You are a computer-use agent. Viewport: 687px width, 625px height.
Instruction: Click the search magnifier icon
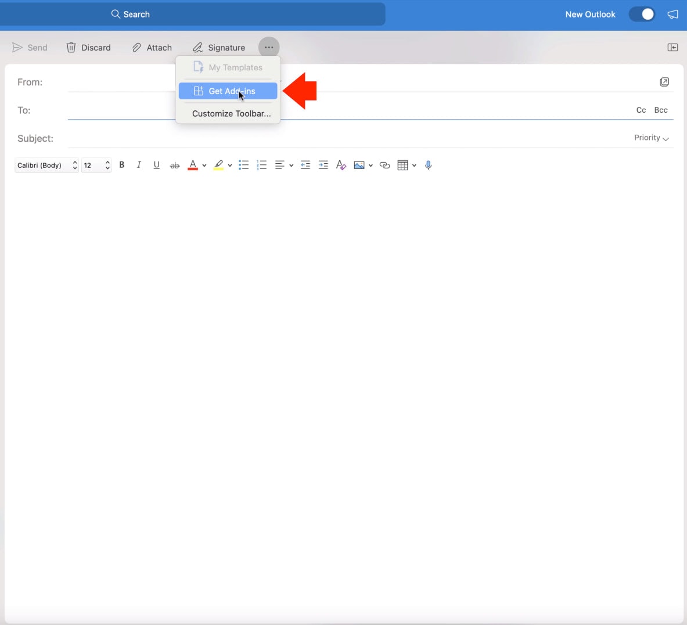(116, 14)
